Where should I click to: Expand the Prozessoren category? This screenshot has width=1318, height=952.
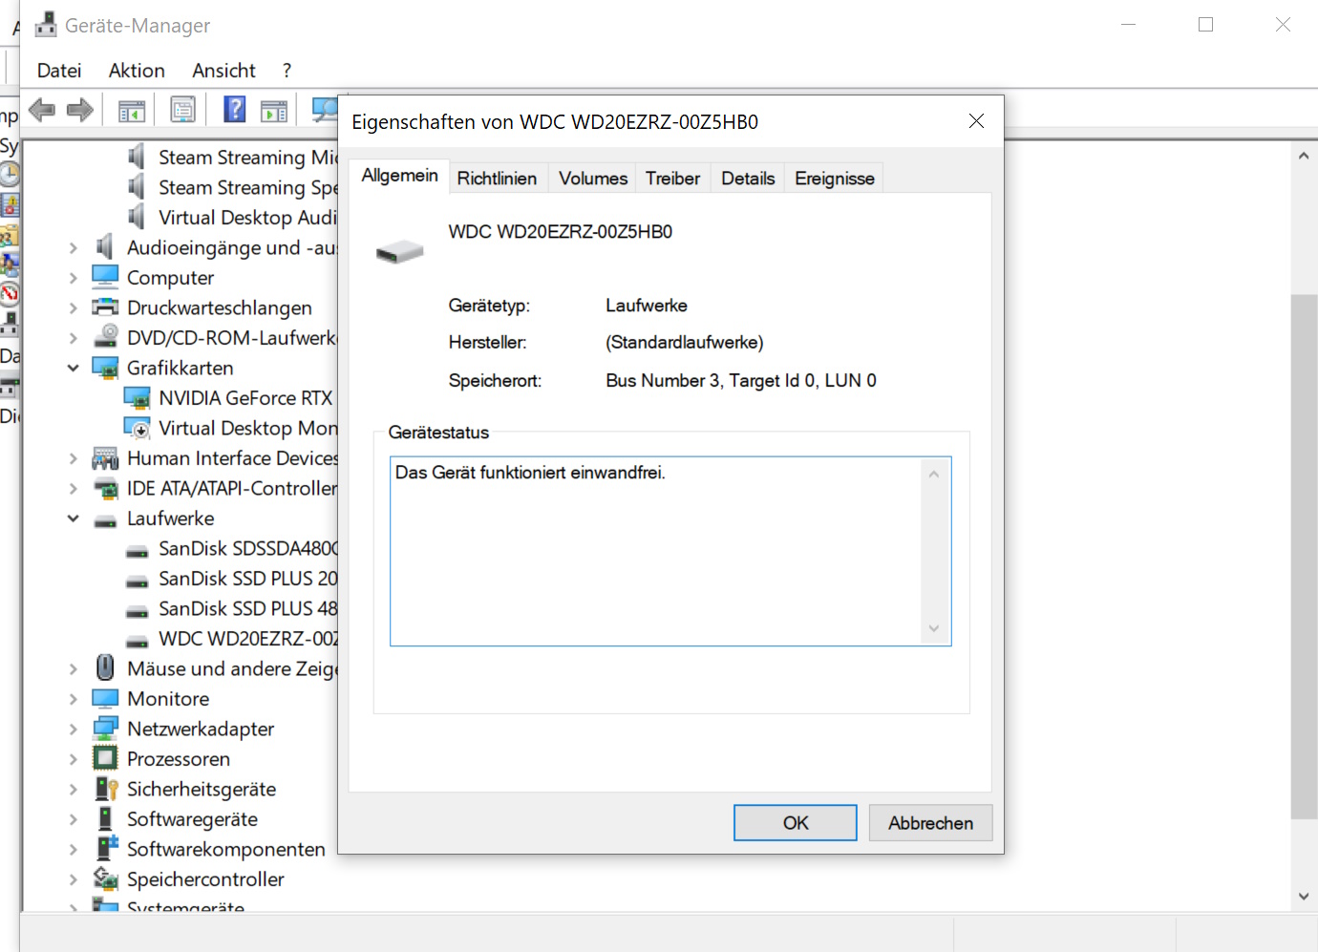click(74, 760)
